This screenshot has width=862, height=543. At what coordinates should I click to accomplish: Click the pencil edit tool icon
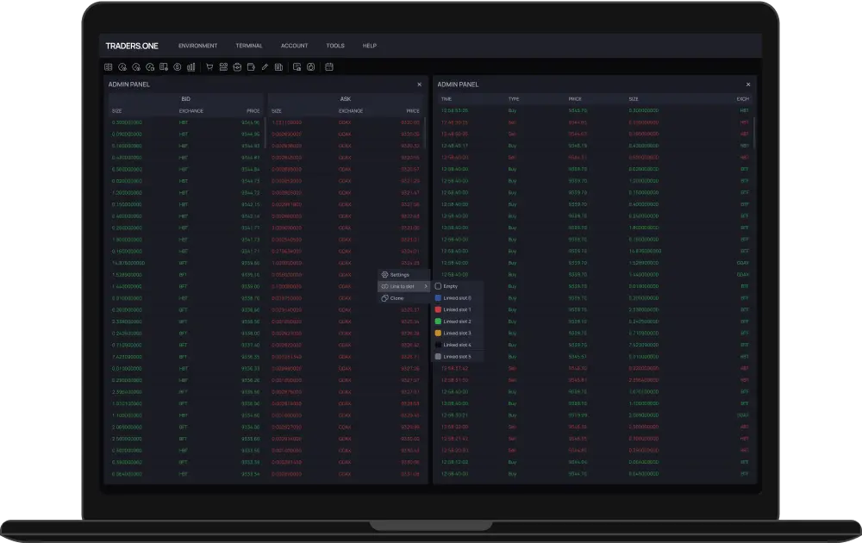click(x=265, y=67)
